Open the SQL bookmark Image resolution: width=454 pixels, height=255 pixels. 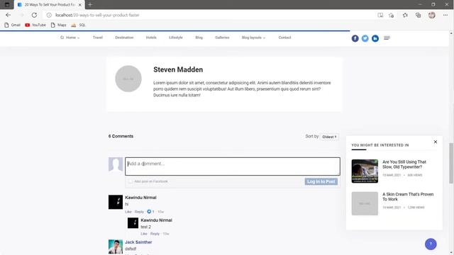pyautogui.click(x=78, y=25)
